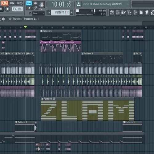The image size is (154, 154).
Task: Select the Pa..4 clip near bar 11
Action: click(x=30, y=58)
